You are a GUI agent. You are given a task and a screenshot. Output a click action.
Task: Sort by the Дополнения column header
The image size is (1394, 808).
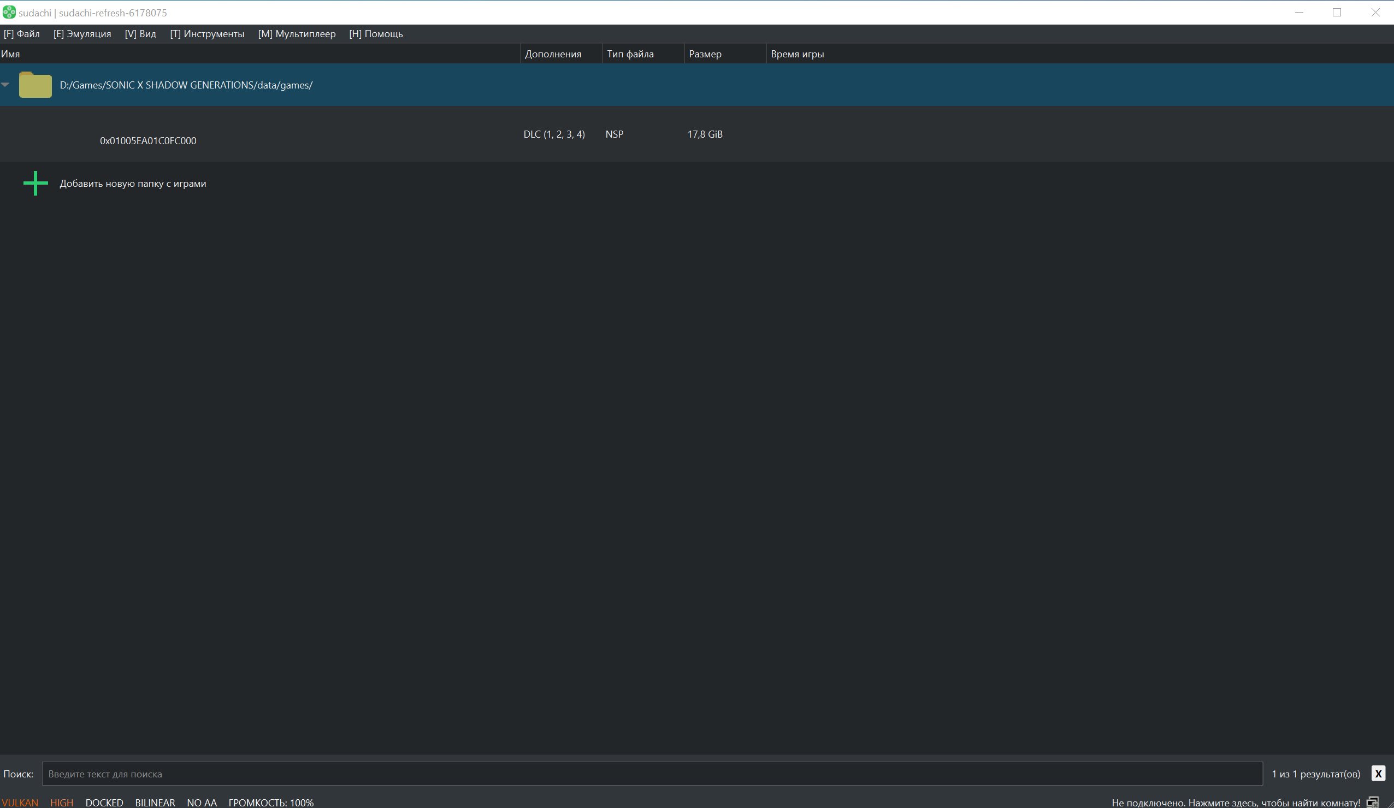coord(561,54)
